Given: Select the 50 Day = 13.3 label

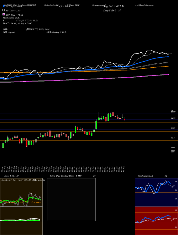Looking at the screenshot, I should 13,11.
